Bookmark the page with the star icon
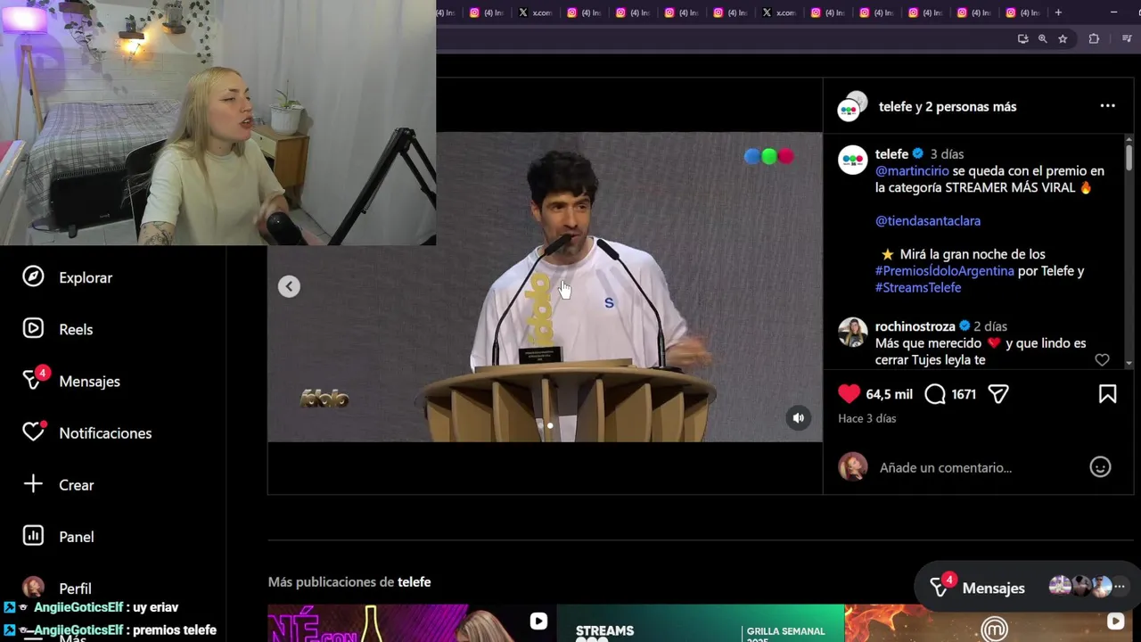 1063,38
